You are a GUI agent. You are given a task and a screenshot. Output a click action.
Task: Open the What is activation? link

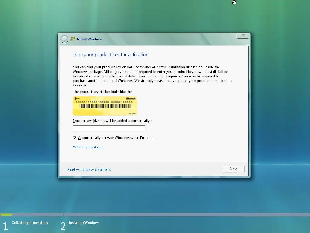[88, 147]
